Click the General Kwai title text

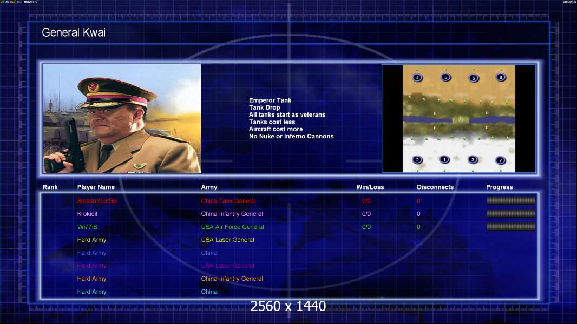pos(74,32)
